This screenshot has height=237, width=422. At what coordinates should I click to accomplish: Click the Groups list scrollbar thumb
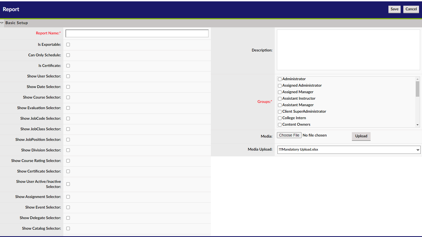417,89
